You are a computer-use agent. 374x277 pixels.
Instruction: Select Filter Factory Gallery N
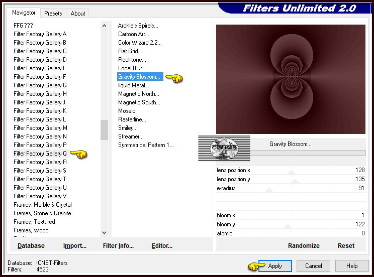(x=40, y=136)
